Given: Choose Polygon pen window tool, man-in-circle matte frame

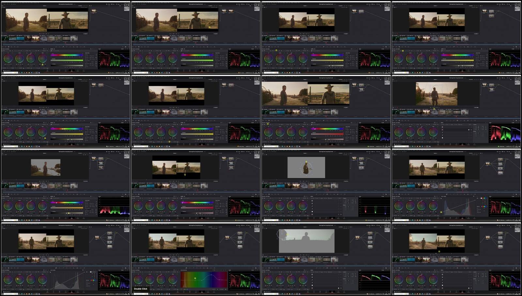Looking at the screenshot, I should [x=312, y=206].
